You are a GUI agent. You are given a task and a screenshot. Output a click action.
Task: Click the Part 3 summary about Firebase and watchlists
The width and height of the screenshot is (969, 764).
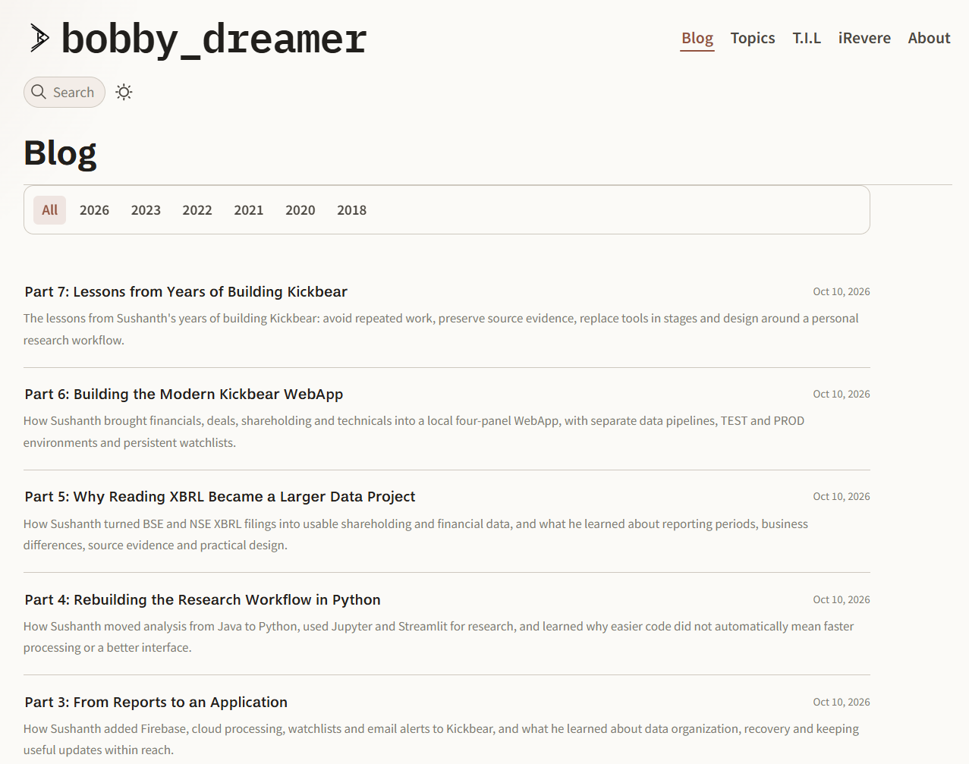pyautogui.click(x=441, y=740)
